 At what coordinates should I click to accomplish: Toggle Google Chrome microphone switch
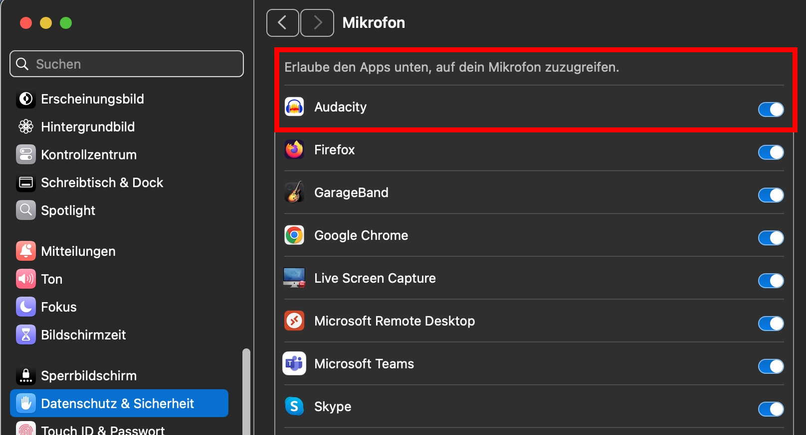[771, 238]
